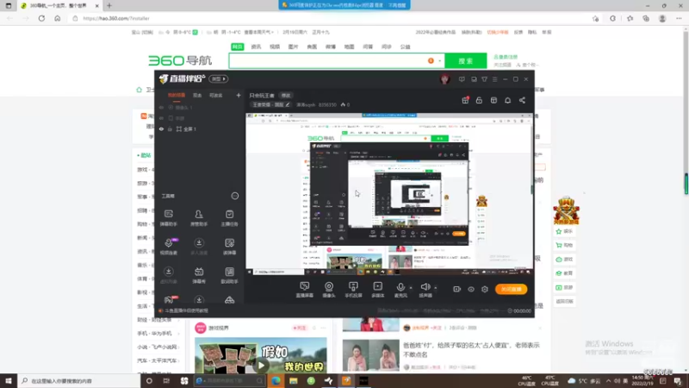Click the browser home icon
This screenshot has height=388, width=689.
(x=57, y=18)
